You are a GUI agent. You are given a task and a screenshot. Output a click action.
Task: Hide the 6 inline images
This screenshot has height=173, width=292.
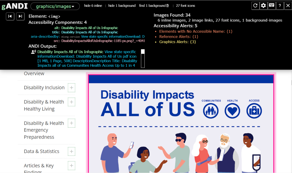(x=93, y=5)
